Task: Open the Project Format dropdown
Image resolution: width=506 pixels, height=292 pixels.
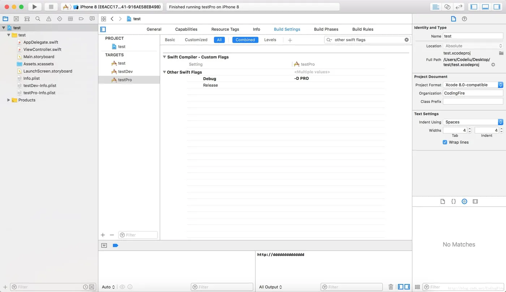Action: click(x=473, y=85)
